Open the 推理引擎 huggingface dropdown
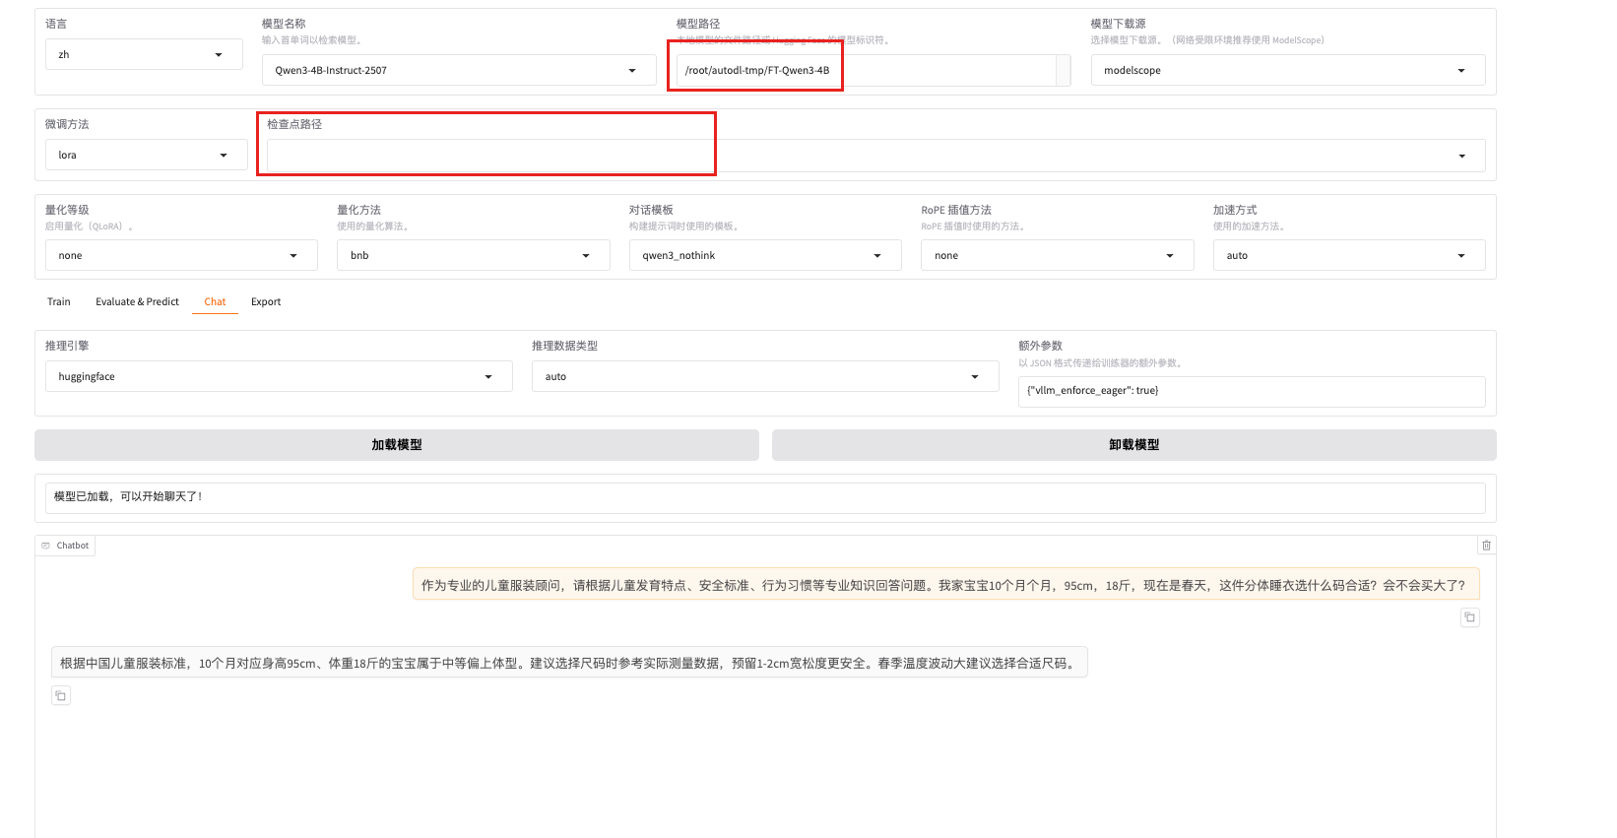 tap(279, 376)
